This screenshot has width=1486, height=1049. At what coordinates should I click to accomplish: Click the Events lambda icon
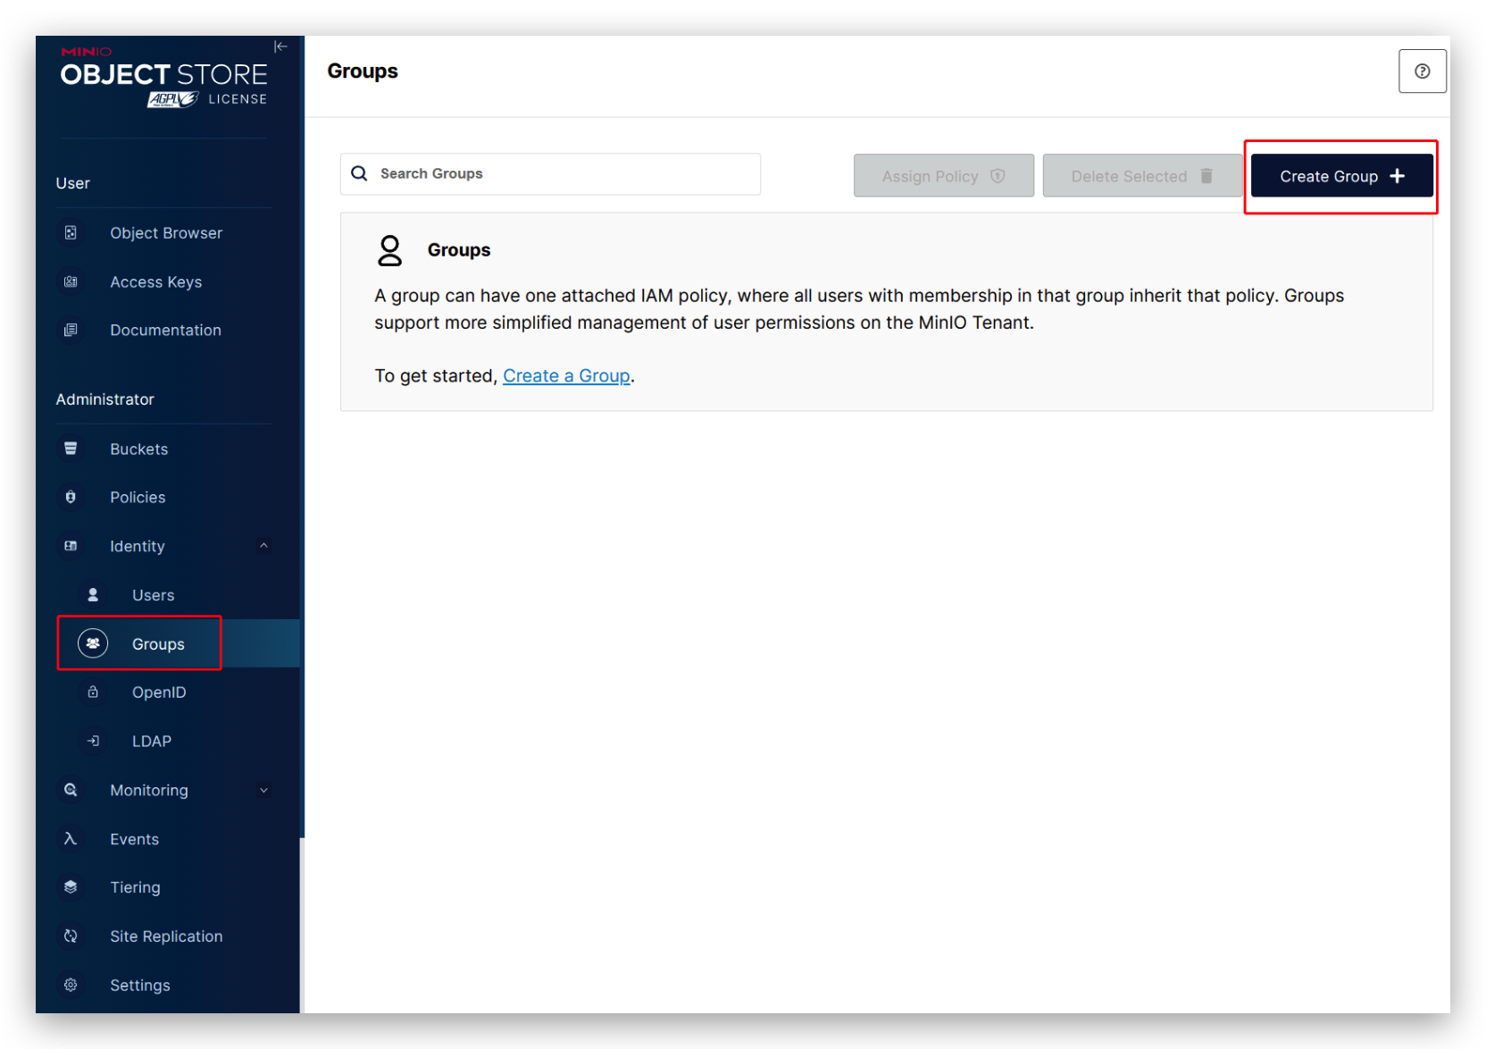pos(71,839)
